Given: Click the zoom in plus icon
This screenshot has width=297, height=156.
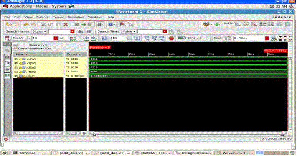Looking at the screenshot, I should [281, 36].
